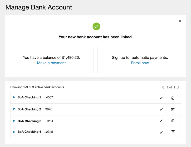
Task: Edit BoA Checking 4 account details
Action: 161,132
